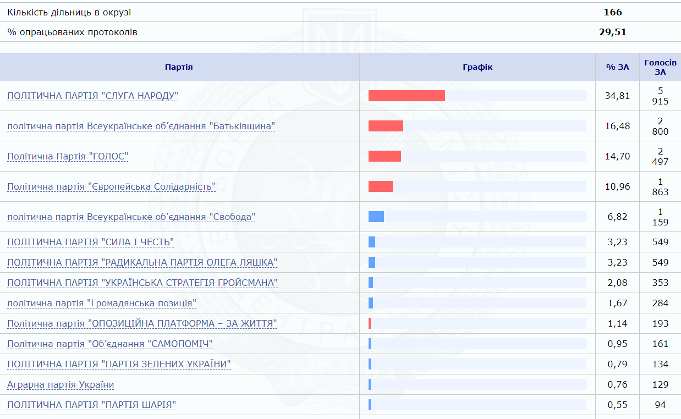This screenshot has width=681, height=419.
Task: Click the percentage value 2,08
Action: (617, 283)
